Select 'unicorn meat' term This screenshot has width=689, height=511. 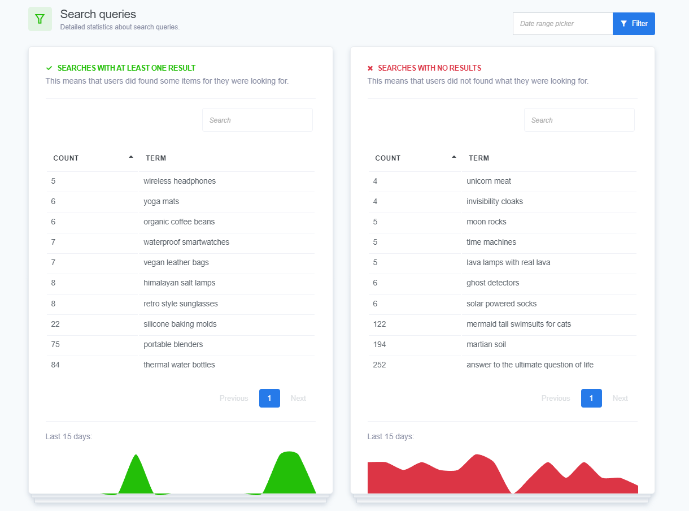tap(489, 181)
